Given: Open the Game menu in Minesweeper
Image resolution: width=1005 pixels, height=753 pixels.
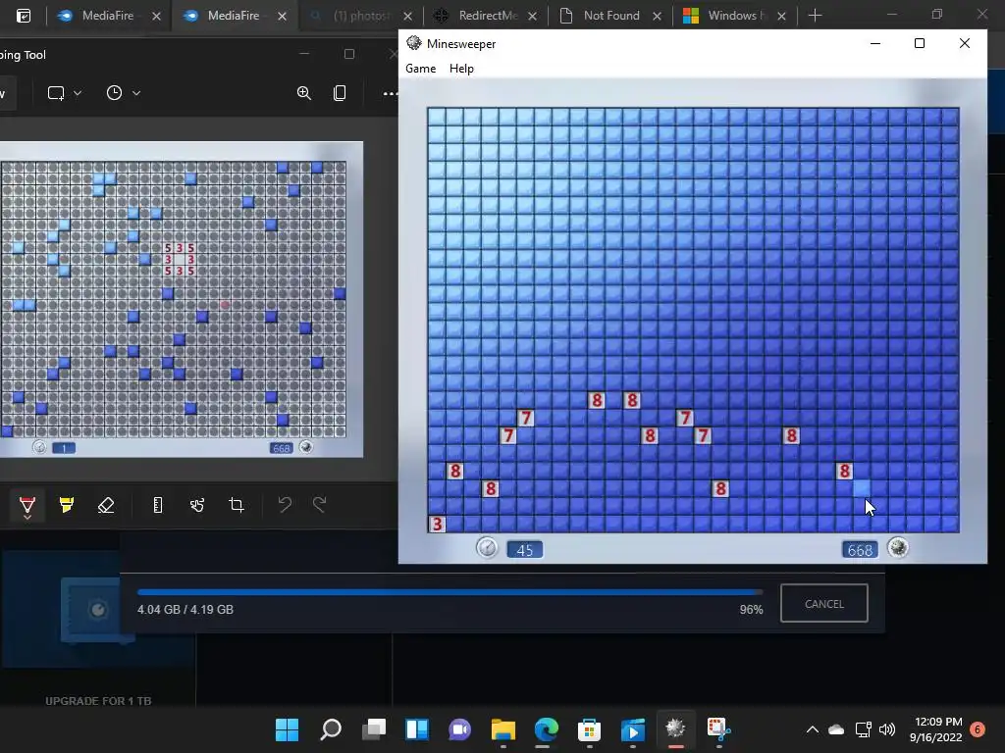Looking at the screenshot, I should [x=420, y=69].
